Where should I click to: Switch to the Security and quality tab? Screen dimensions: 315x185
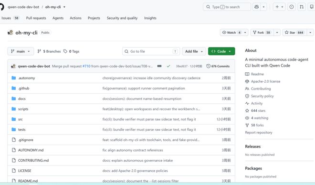122,18
